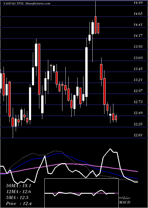
Task: Click the 12MA : 12.6 readout
Action: (x=18, y=192)
